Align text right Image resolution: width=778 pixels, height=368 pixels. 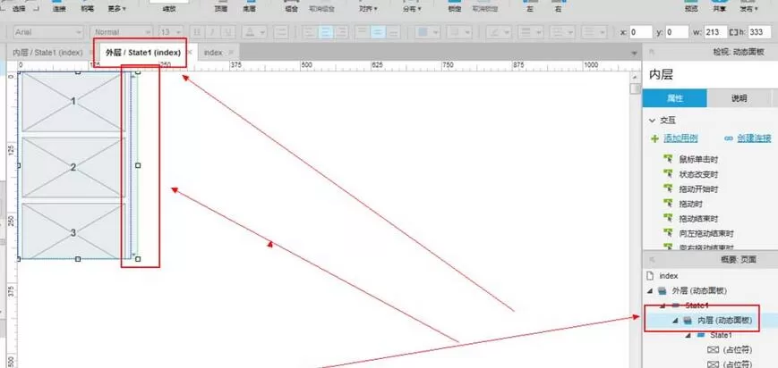(340, 32)
